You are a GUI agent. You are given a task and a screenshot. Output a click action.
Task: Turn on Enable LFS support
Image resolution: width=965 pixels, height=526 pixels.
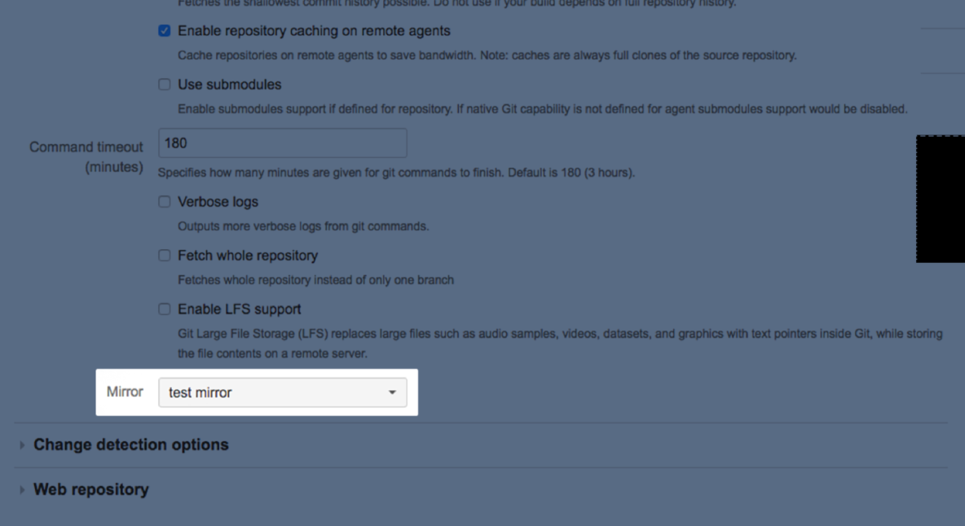[164, 309]
